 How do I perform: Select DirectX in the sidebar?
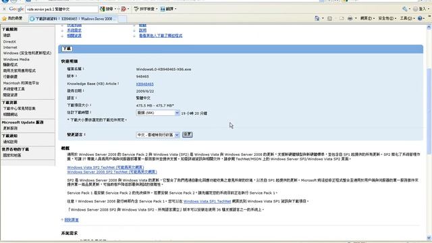9,42
